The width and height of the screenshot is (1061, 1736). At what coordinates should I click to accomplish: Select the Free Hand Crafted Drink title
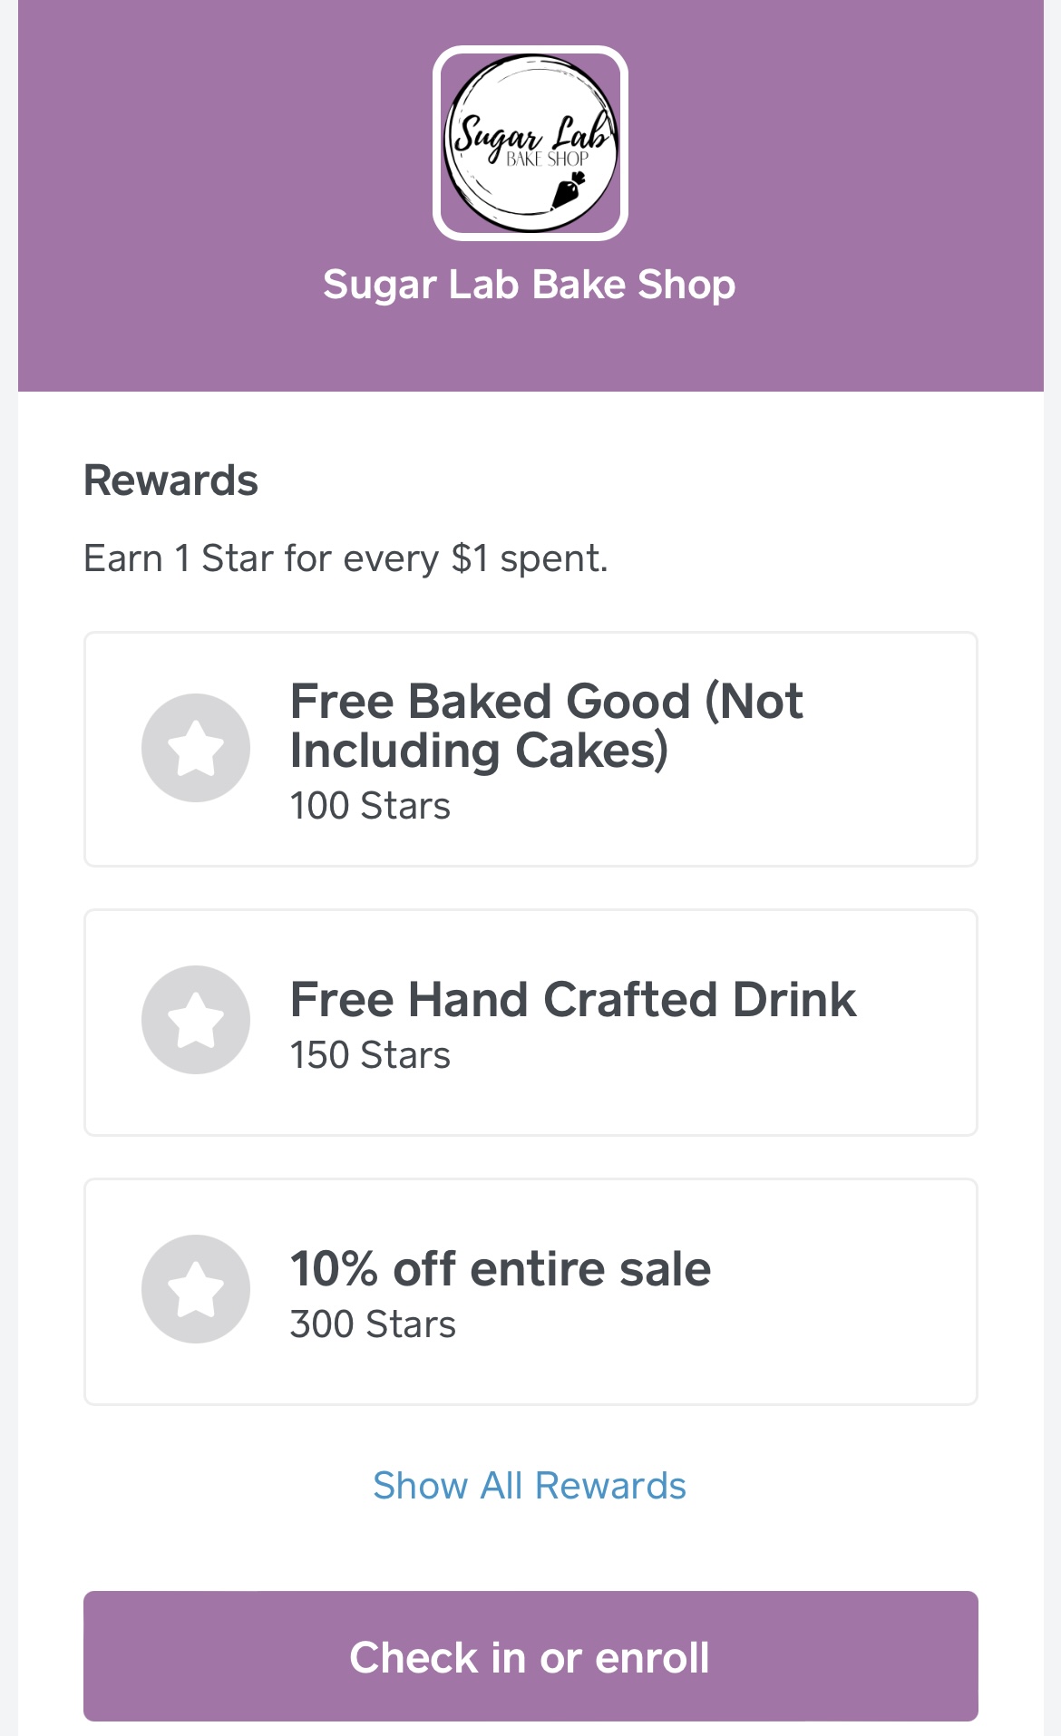pos(572,1000)
